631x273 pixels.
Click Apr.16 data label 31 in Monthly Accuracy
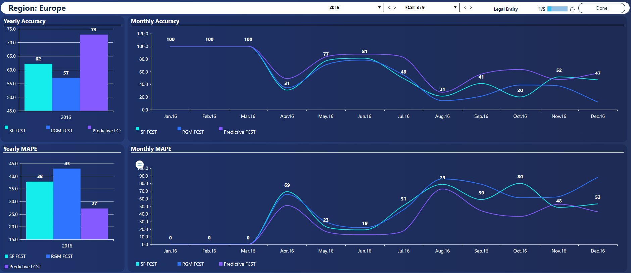point(287,83)
